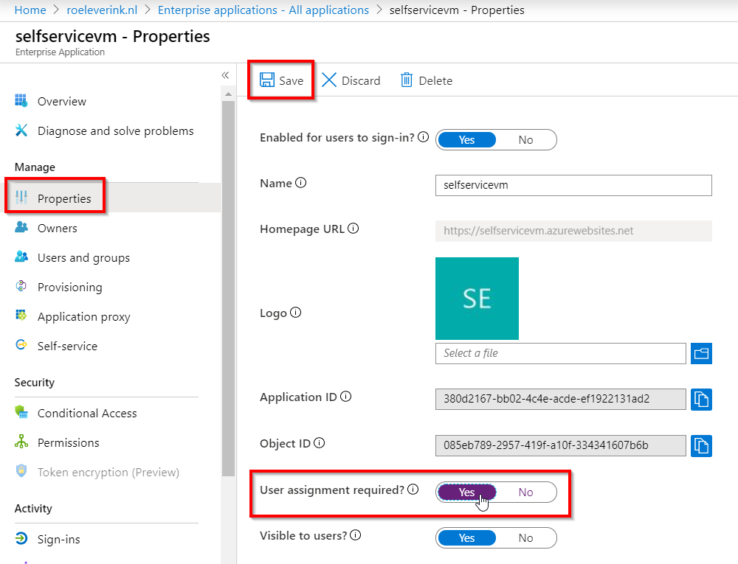Open Sign-ins under Activity
This screenshot has width=738, height=564.
pos(58,539)
